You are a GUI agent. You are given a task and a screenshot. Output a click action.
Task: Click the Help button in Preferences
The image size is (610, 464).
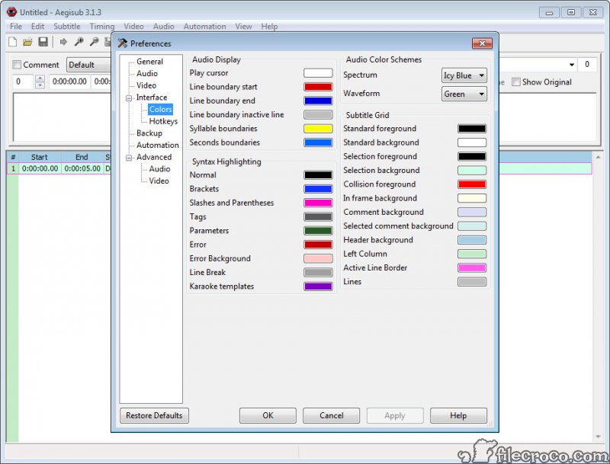[x=458, y=415]
